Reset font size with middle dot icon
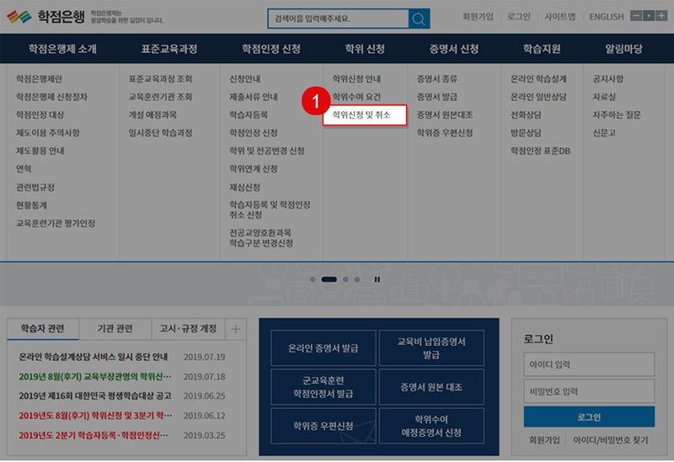 click(649, 16)
